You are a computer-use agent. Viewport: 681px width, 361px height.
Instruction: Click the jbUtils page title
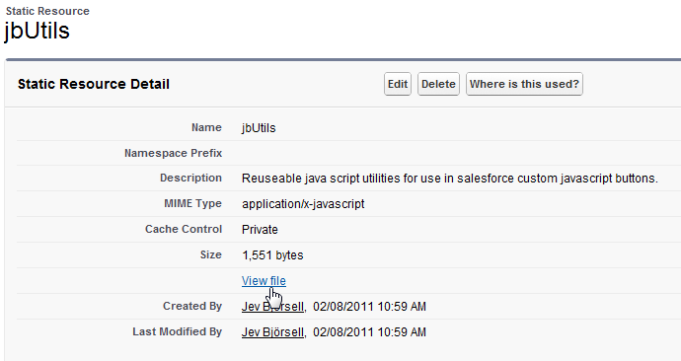37,31
